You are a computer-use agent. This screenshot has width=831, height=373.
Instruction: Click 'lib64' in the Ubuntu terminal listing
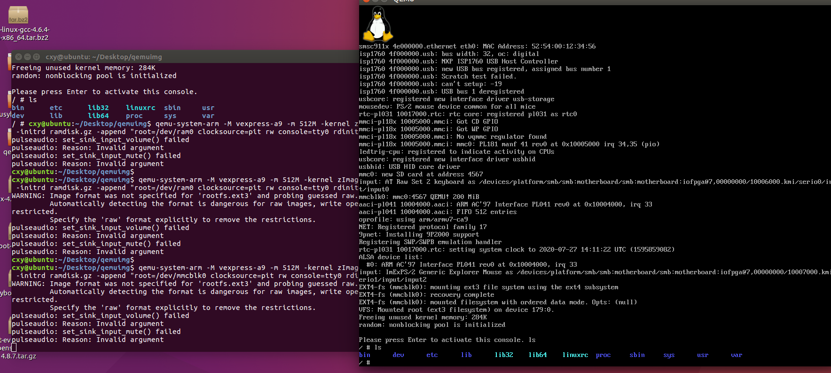pyautogui.click(x=98, y=116)
